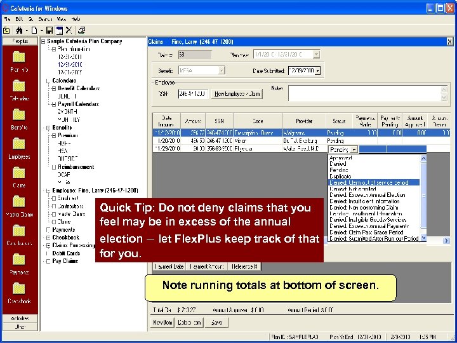Select the DCAP reimbursement tree item

(64, 175)
